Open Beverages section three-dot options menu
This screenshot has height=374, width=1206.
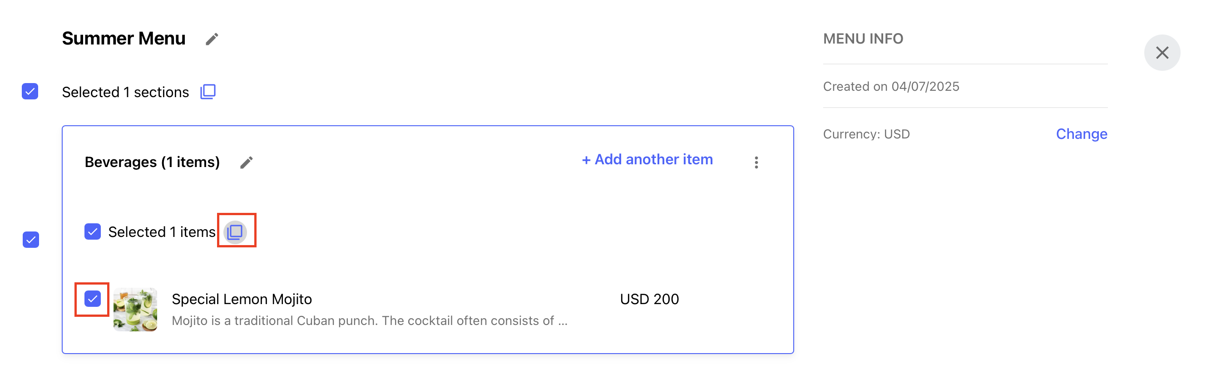(756, 162)
